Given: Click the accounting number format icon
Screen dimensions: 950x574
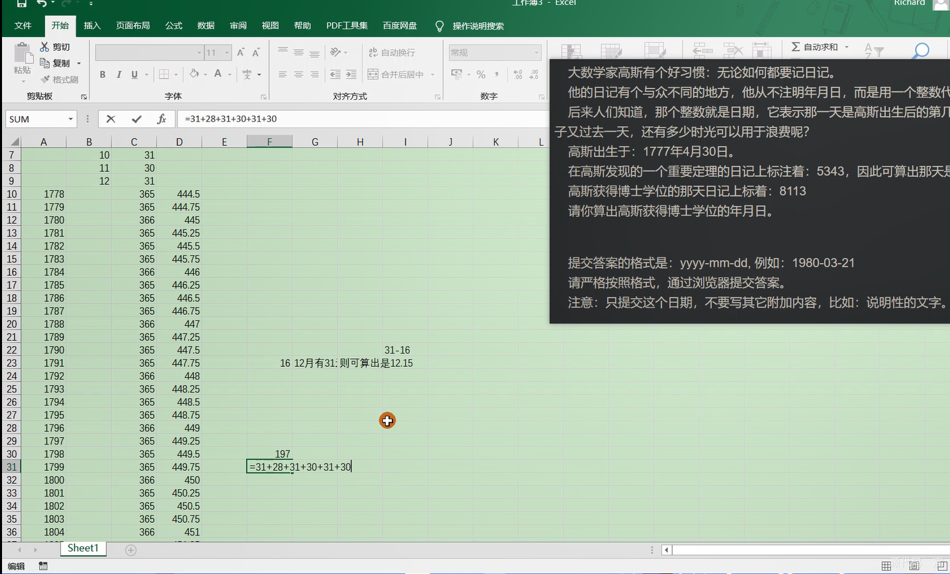Looking at the screenshot, I should click(x=456, y=74).
